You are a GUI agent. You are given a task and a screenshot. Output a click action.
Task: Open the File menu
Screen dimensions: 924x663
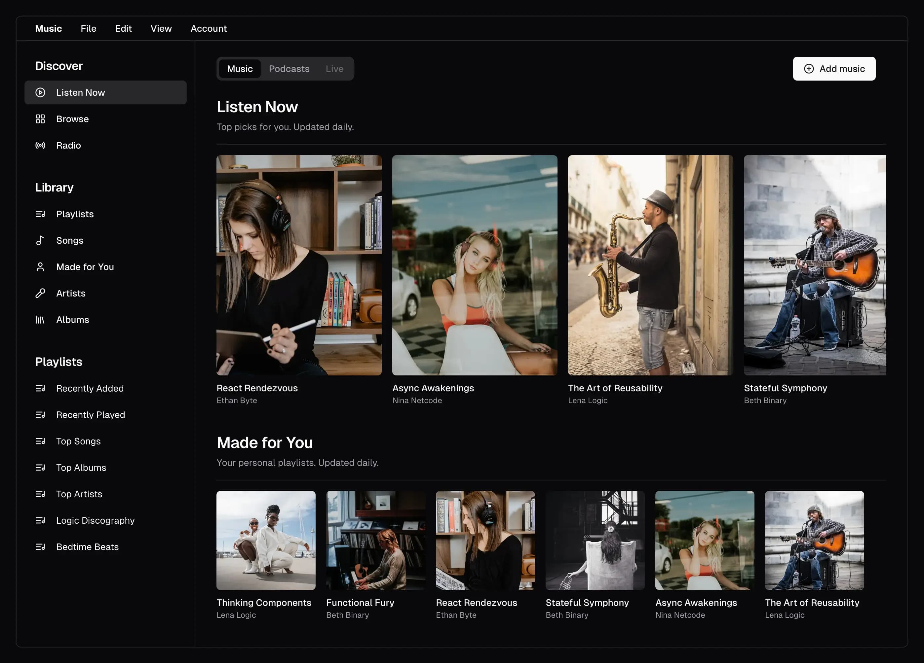pos(89,28)
